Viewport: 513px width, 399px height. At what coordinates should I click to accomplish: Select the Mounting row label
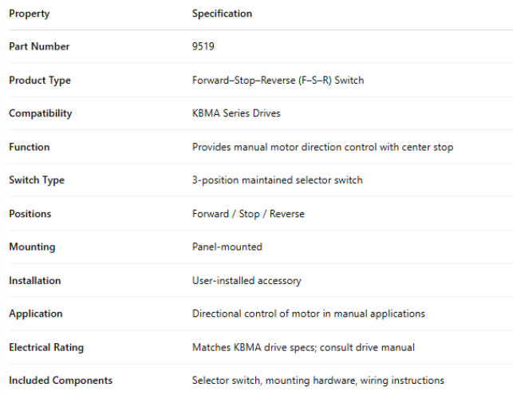tap(32, 247)
